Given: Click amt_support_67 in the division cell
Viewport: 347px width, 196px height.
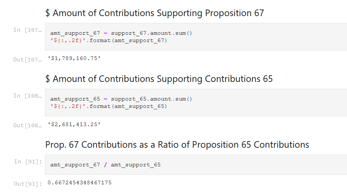Looking at the screenshot, I should [x=75, y=165].
